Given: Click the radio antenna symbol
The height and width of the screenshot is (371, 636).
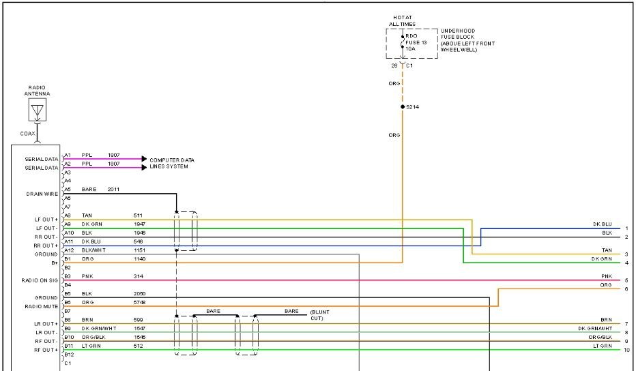Looking at the screenshot, I should pos(37,109).
